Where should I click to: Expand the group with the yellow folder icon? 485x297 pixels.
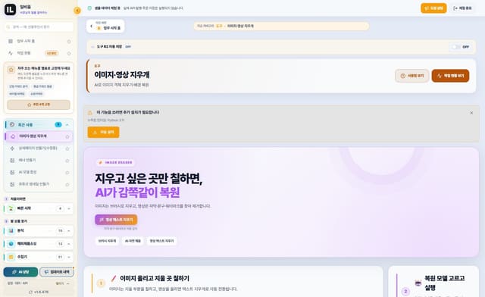(69, 257)
